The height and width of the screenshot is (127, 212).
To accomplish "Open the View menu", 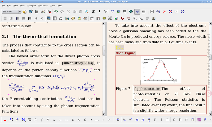I will [15, 6].
